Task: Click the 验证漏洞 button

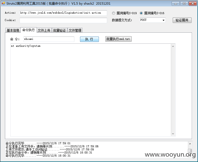Action: tap(182, 20)
